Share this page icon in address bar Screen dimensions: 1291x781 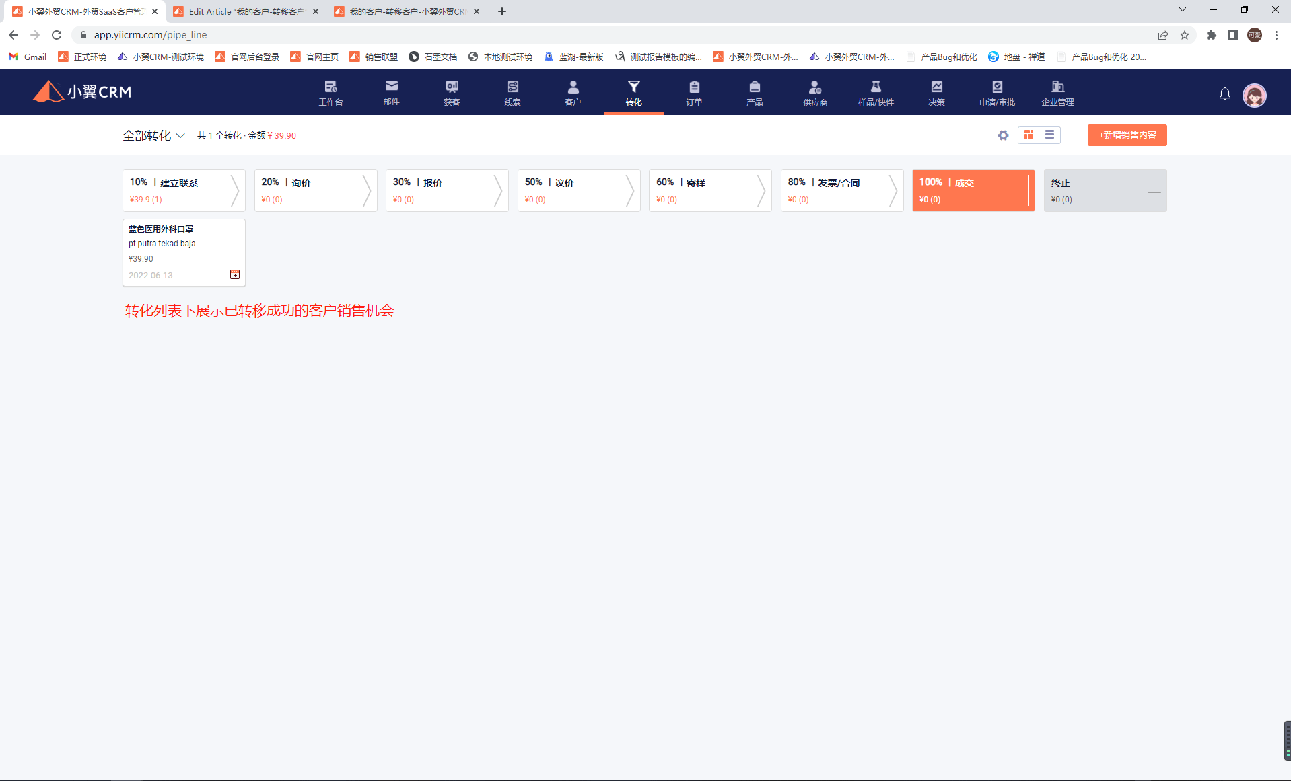pos(1163,35)
